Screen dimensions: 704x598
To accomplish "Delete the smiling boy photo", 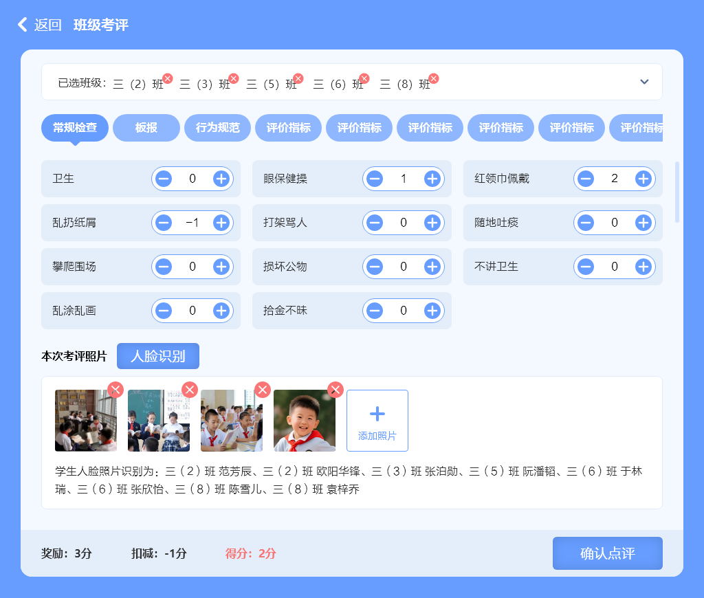I will [335, 390].
